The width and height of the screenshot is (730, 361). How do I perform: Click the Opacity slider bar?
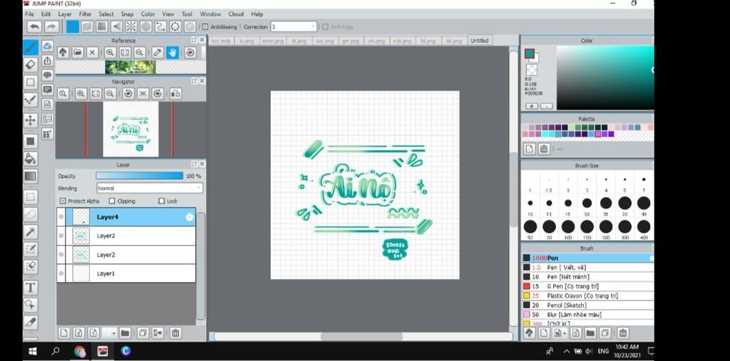pos(139,176)
